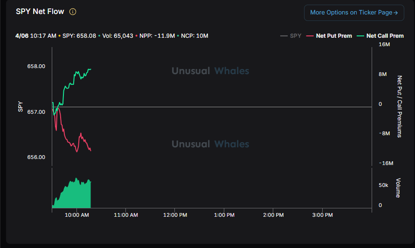Viewport: 415px width, 248px height.
Task: Click the -8M premium axis label
Action: pyautogui.click(x=385, y=133)
